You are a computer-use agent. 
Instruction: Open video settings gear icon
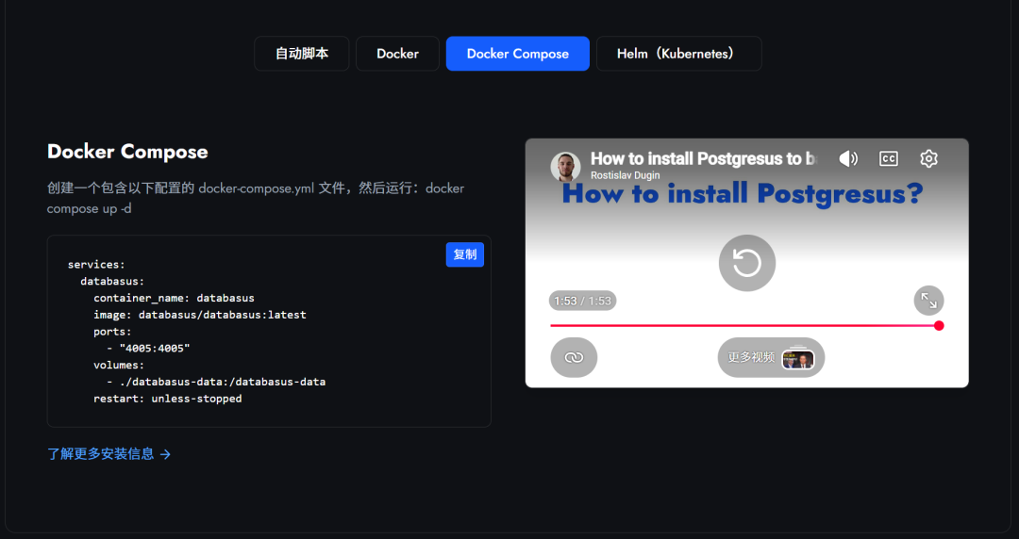click(x=928, y=158)
